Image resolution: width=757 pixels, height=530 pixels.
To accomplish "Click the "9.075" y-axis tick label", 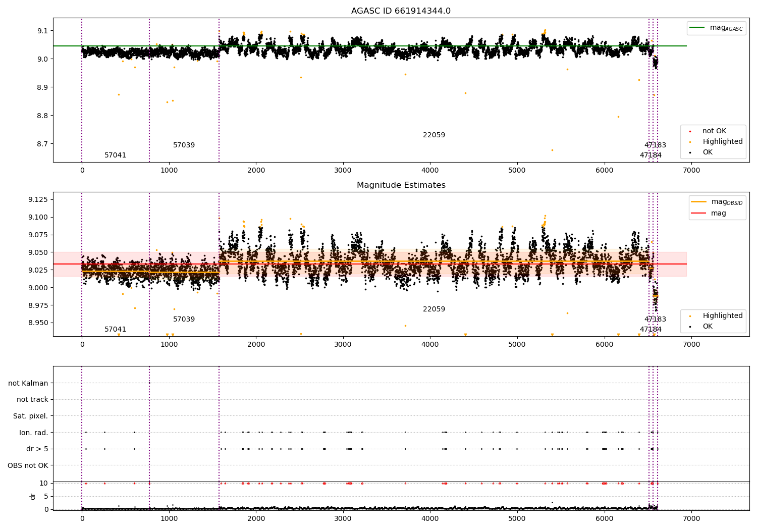I will (38, 235).
